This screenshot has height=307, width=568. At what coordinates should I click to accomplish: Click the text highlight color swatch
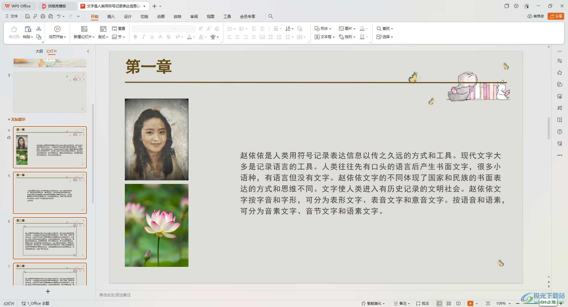click(x=201, y=37)
